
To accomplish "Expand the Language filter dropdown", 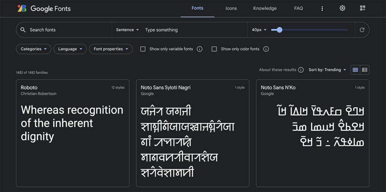I will point(70,49).
